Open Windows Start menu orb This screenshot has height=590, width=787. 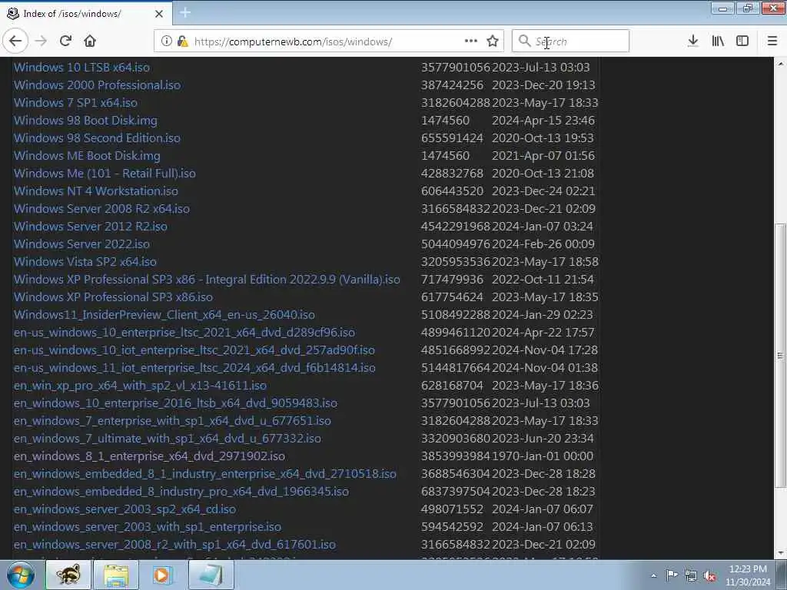click(x=21, y=575)
